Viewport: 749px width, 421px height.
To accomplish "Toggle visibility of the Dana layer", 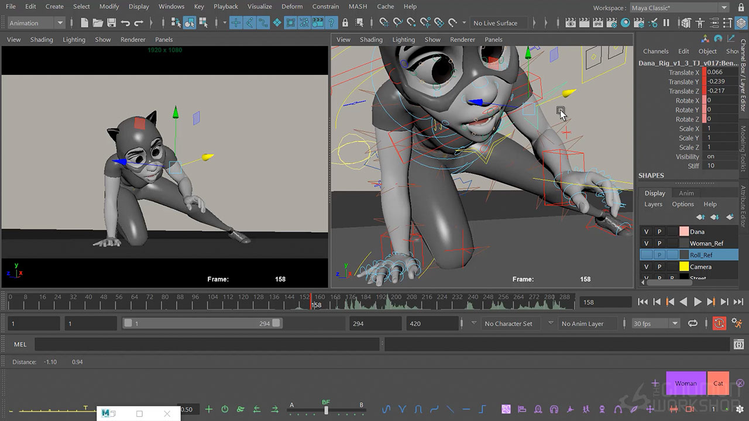I will (646, 232).
